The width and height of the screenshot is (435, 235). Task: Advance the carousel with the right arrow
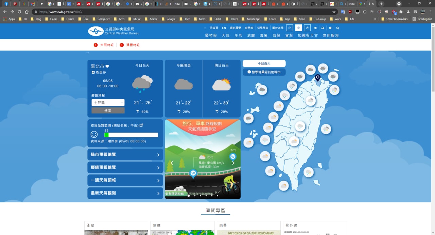[x=233, y=163]
